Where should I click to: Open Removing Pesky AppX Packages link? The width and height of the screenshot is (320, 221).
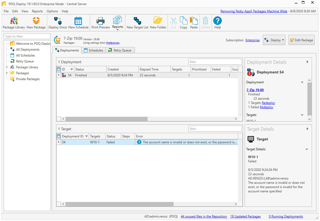[x=254, y=11]
